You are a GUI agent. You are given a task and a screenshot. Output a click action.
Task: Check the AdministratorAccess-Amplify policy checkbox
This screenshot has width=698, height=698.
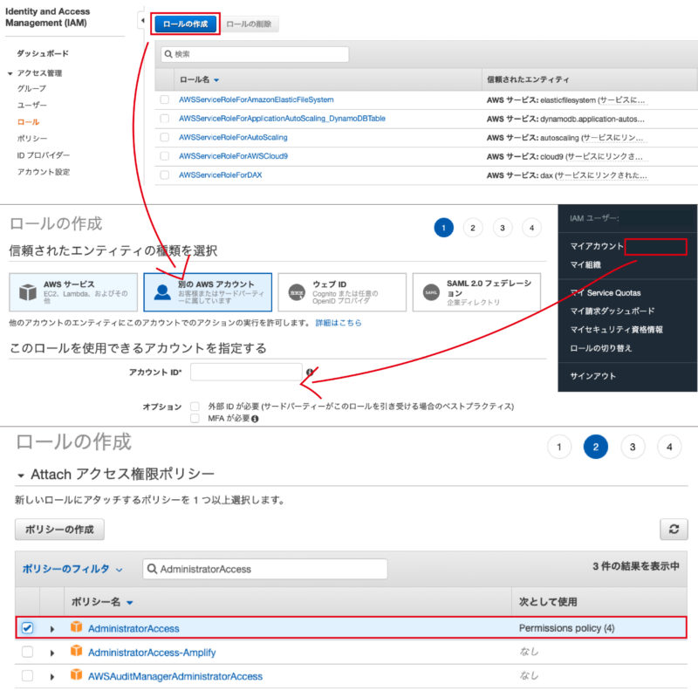click(x=28, y=652)
